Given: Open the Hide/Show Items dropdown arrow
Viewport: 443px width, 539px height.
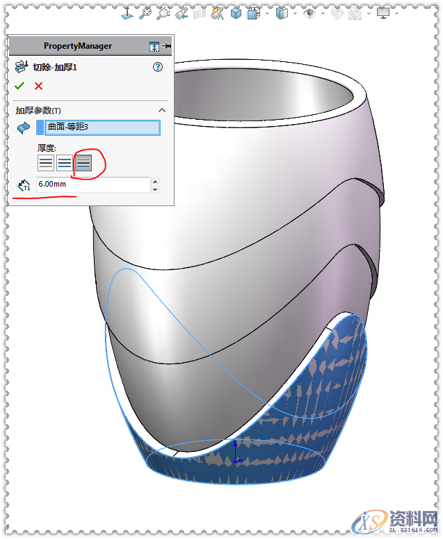Looking at the screenshot, I should tap(295, 14).
